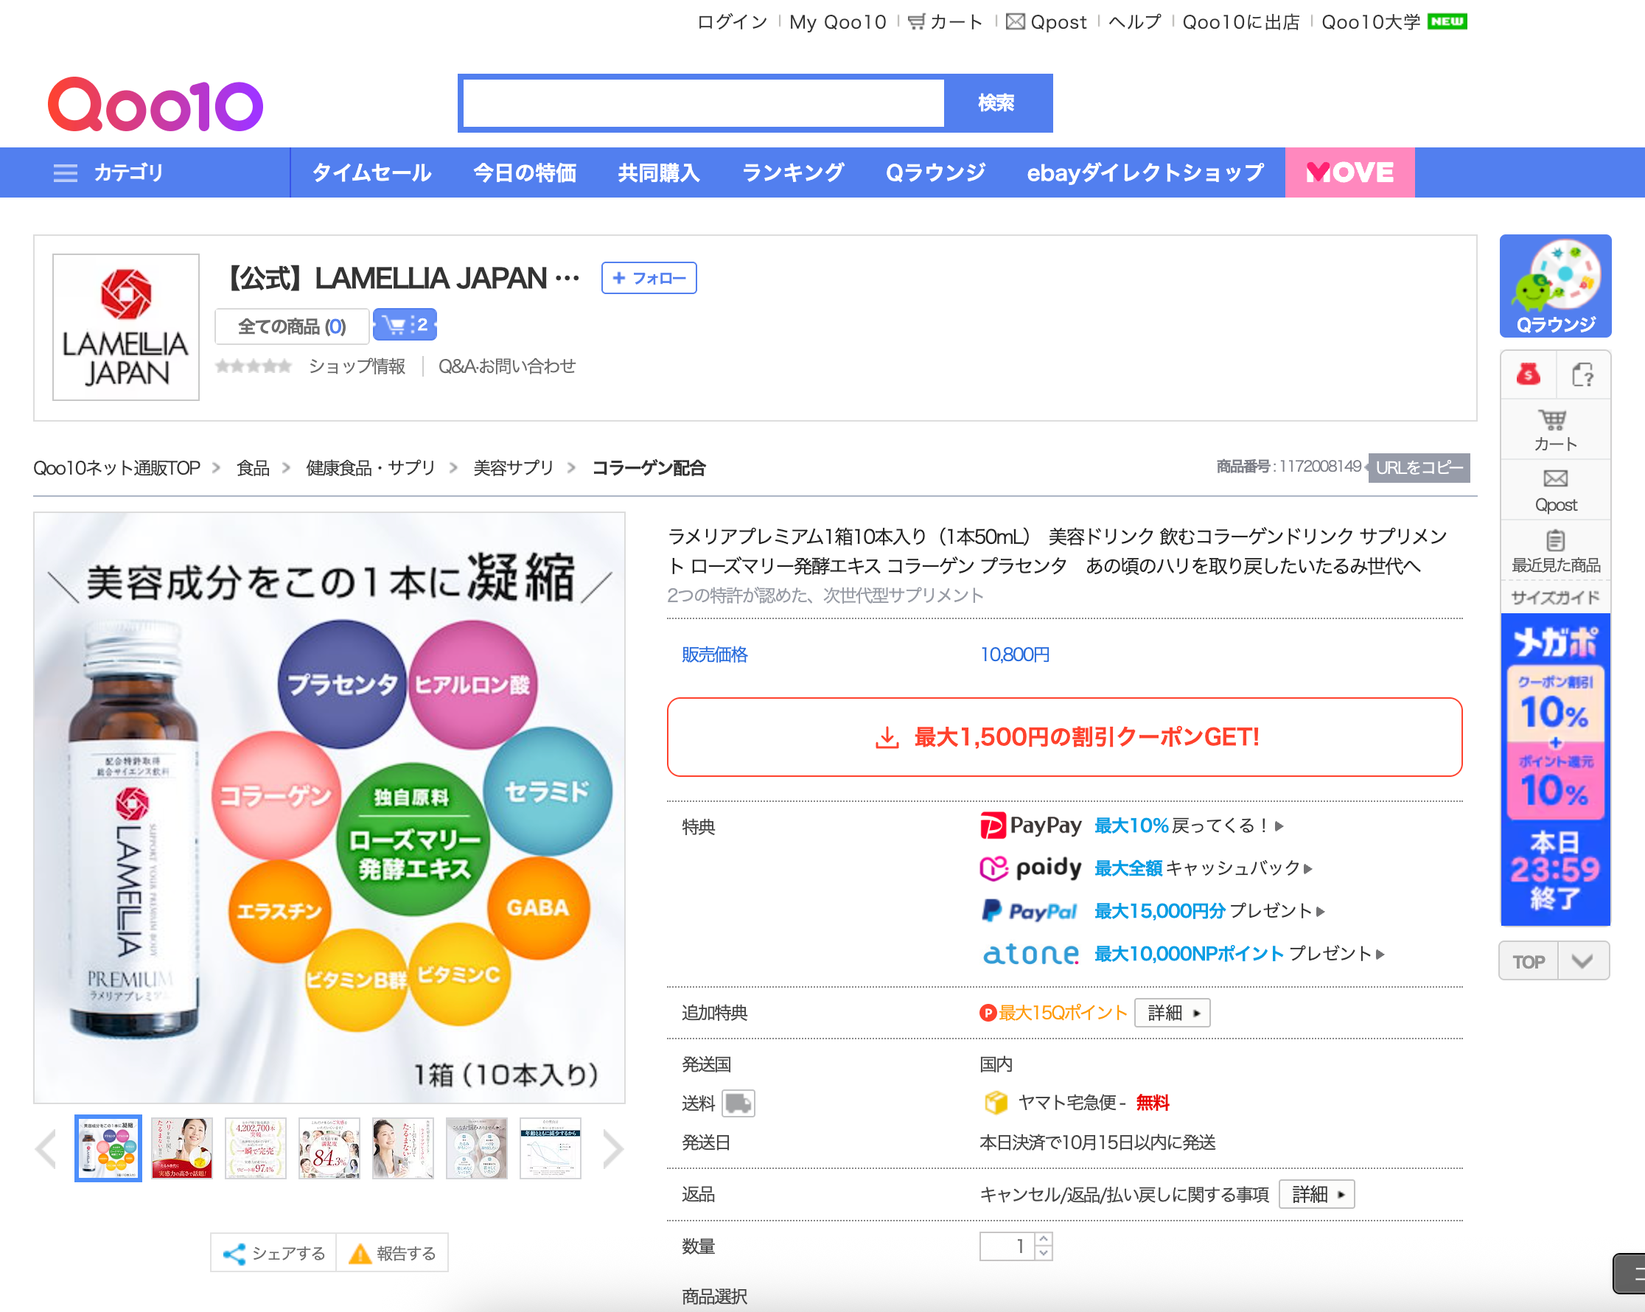
Task: Open the ランキング menu item
Action: coord(792,172)
